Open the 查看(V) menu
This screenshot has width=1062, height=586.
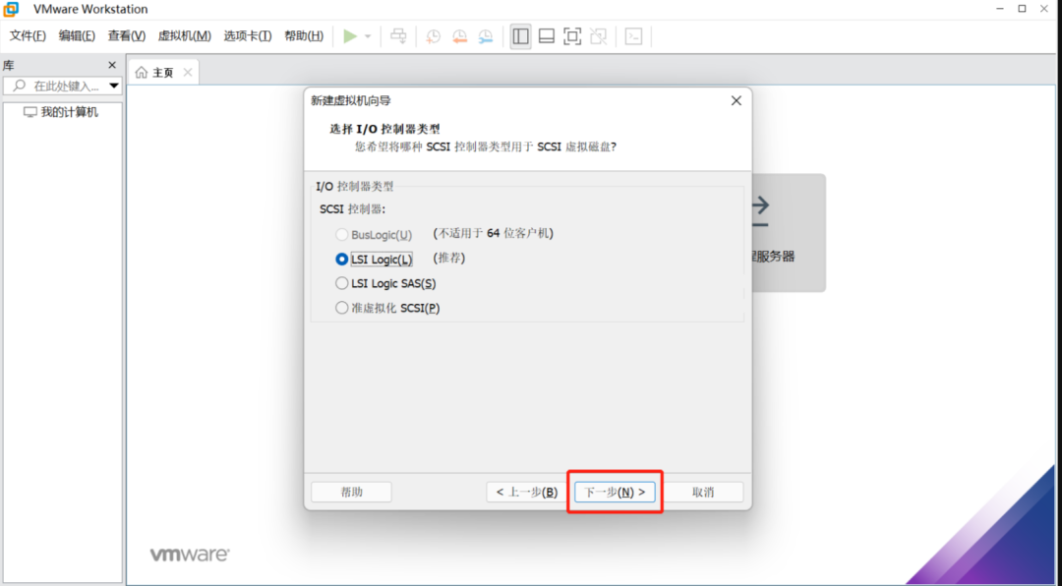(127, 36)
